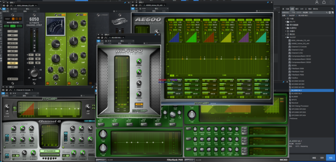Click speaker solo icon for 6050 slot 1

click(x=38, y=55)
